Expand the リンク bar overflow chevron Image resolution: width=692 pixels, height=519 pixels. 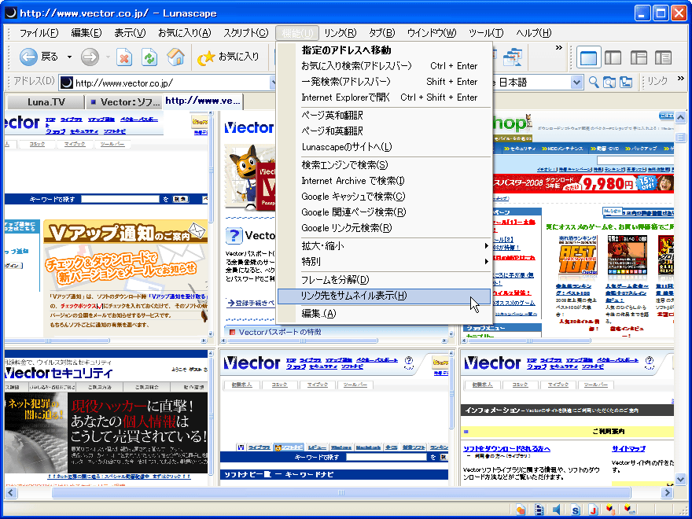click(x=680, y=79)
